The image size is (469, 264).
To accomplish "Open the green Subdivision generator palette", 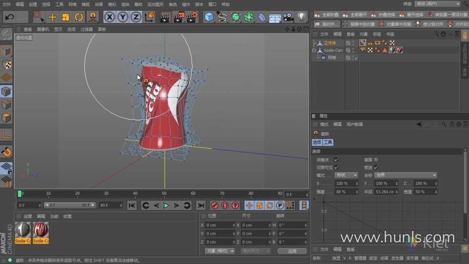I will point(235,17).
